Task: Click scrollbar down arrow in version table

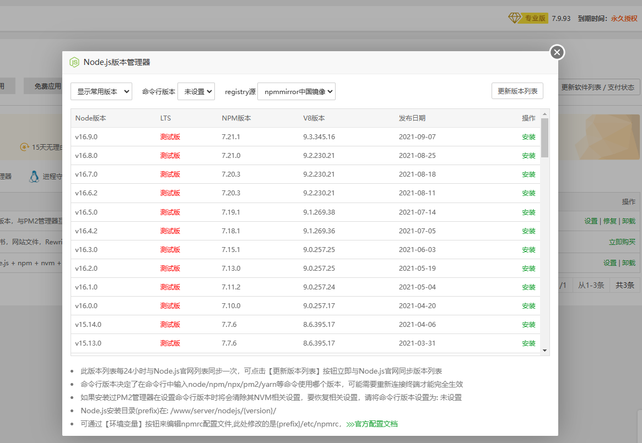Action: click(544, 350)
